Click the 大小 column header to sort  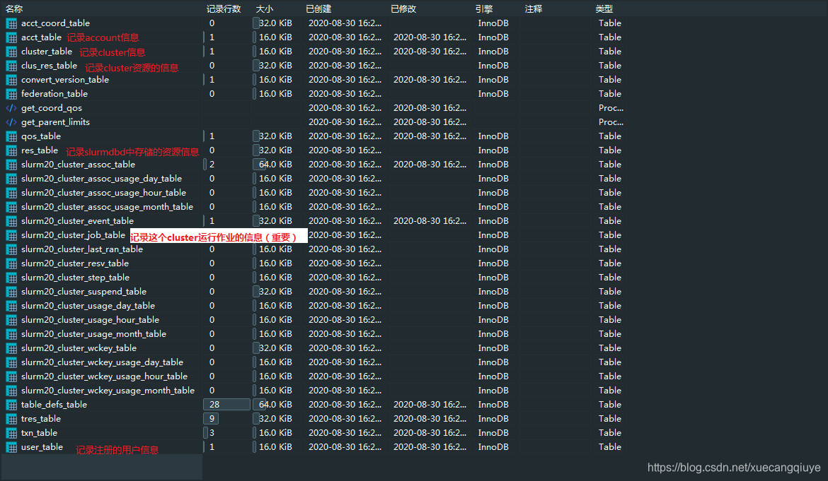click(x=265, y=8)
